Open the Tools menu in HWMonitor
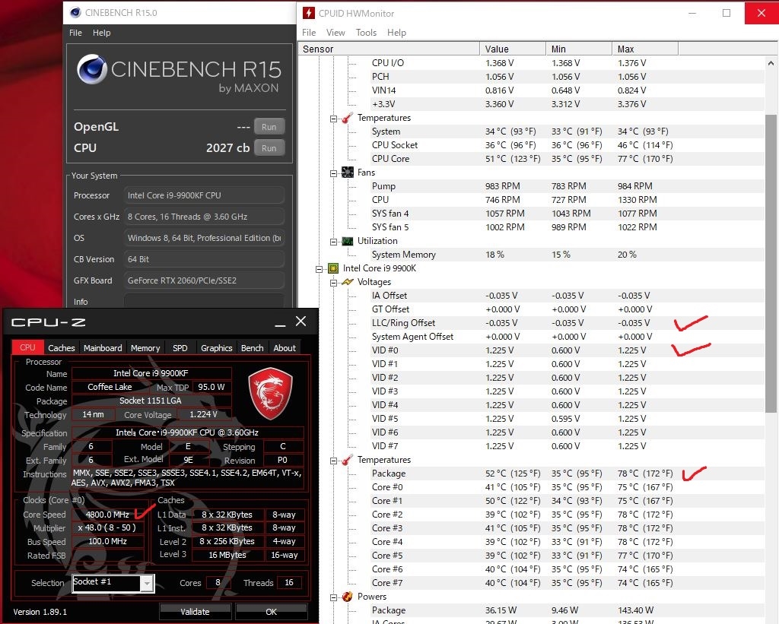This screenshot has width=779, height=624. click(x=366, y=33)
